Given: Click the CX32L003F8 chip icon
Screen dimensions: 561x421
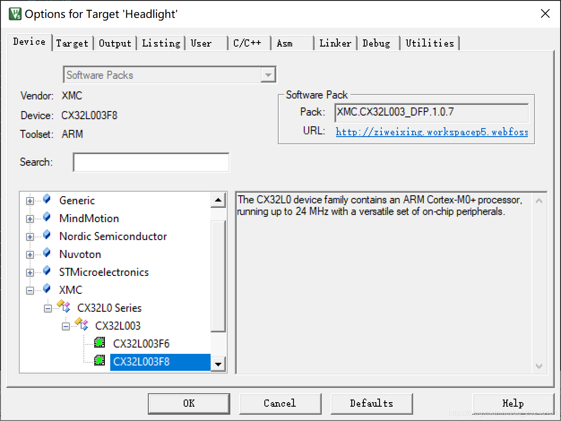Looking at the screenshot, I should [99, 361].
